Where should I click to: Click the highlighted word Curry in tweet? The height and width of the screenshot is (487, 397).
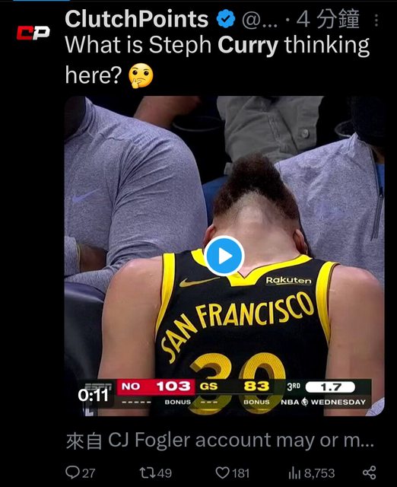point(248,46)
